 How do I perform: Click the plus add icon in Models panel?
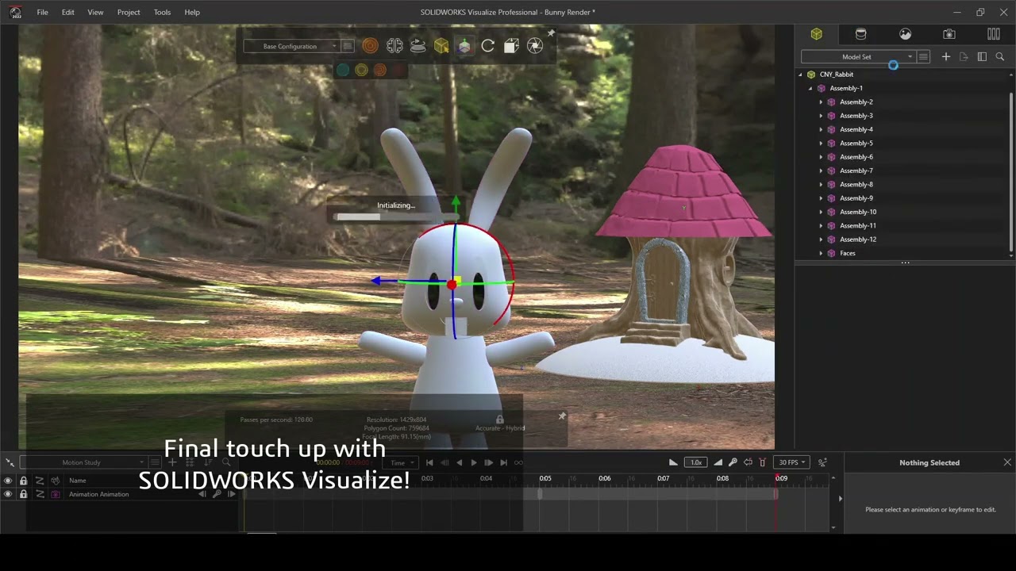pos(945,57)
